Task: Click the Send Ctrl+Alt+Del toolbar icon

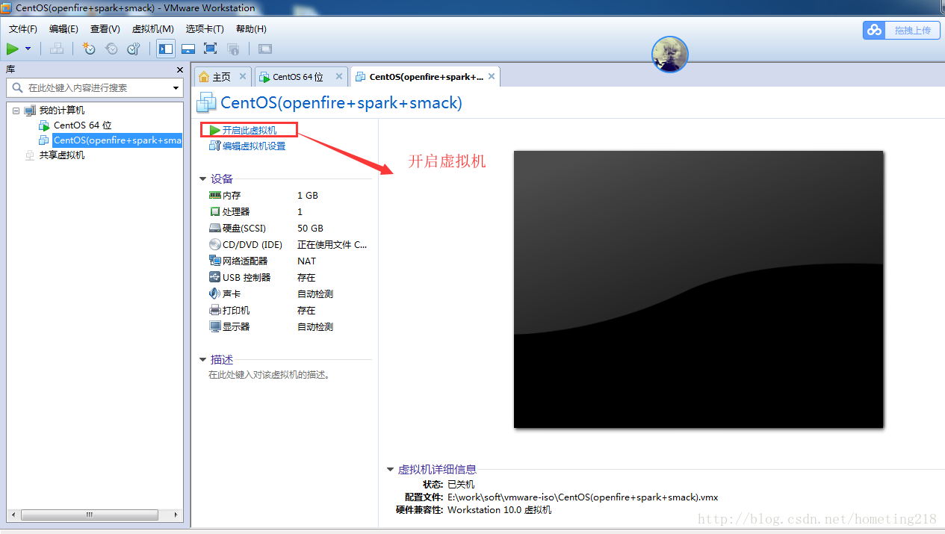Action: click(x=57, y=49)
